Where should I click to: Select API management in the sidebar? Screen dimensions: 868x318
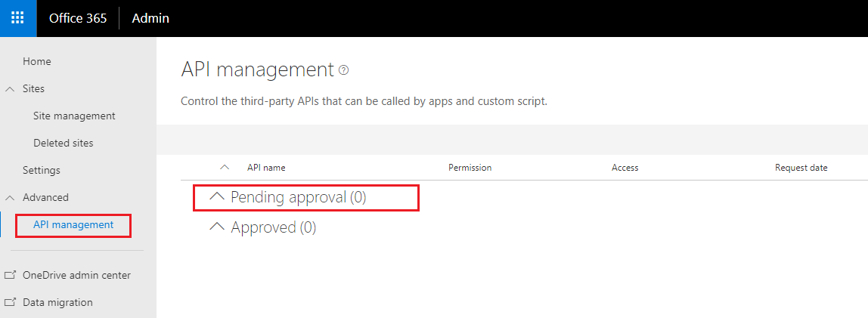(73, 225)
